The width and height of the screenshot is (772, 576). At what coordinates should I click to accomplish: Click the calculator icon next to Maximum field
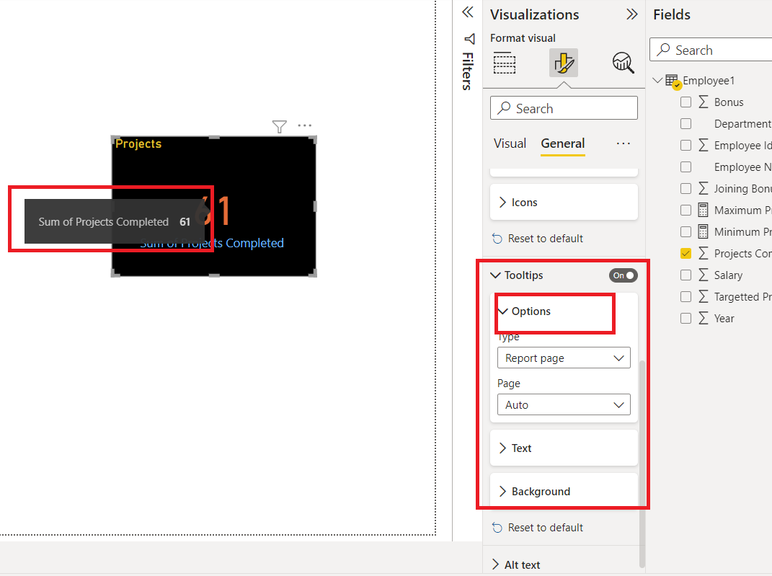[704, 211]
